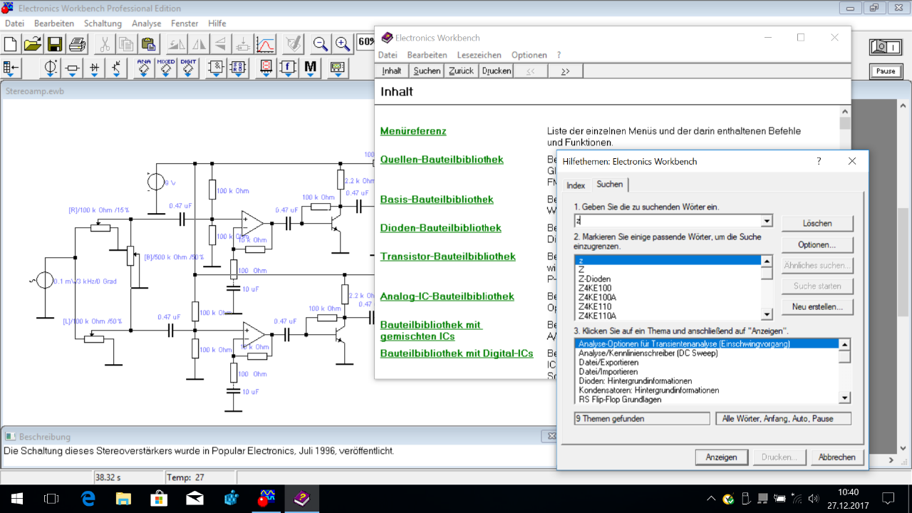Open the Diodes parts bin
Screen dimensions: 912x513
point(95,68)
